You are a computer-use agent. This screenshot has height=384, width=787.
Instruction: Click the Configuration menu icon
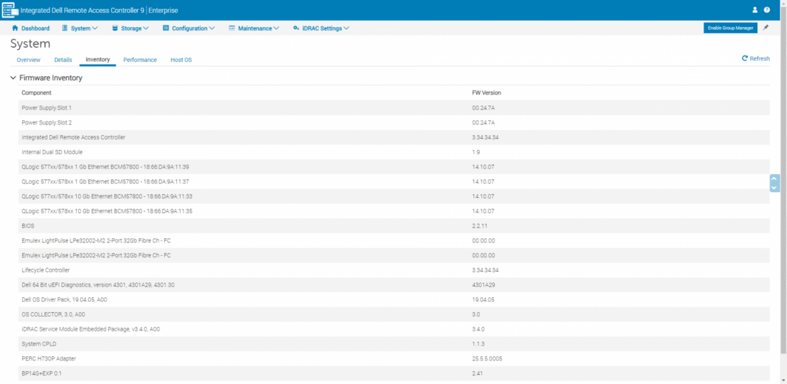(165, 28)
